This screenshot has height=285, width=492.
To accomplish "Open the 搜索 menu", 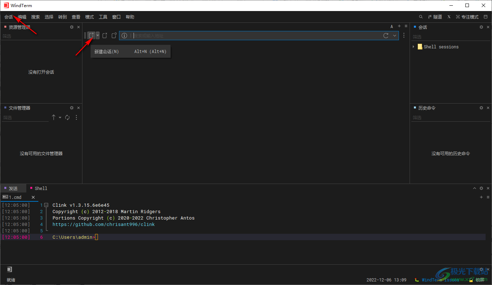I will (x=36, y=17).
